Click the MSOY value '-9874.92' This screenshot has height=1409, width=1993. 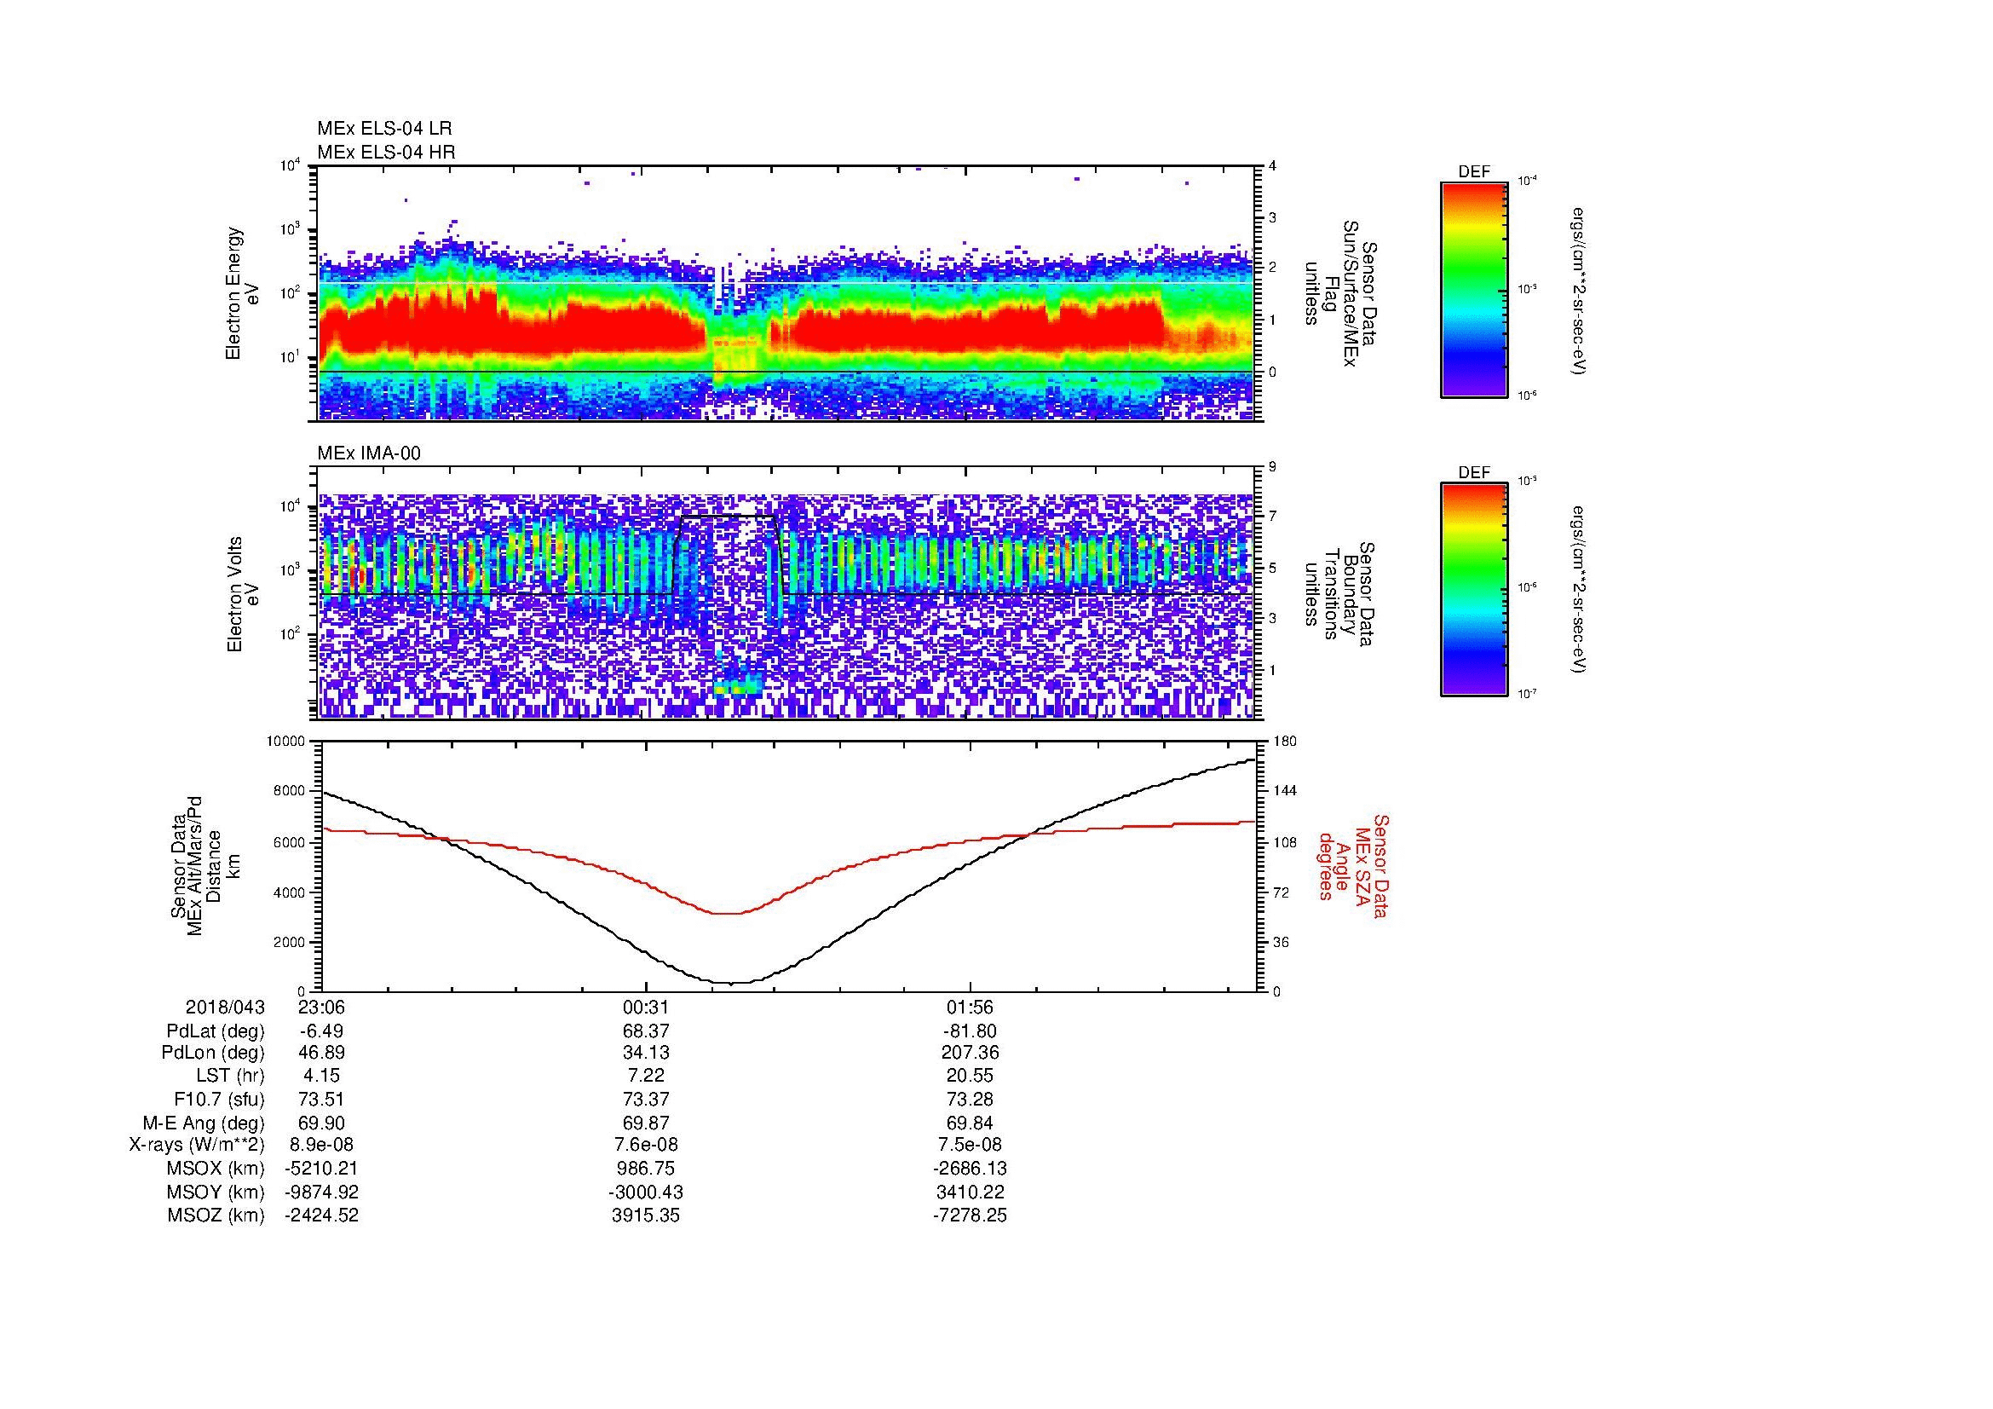322,1192
